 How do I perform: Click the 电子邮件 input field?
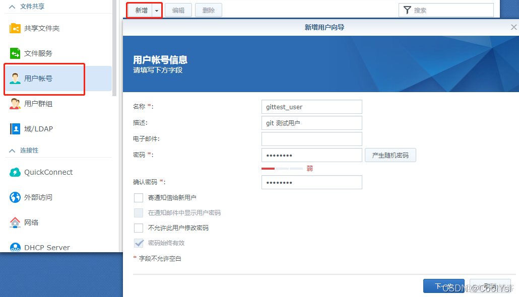[311, 138]
